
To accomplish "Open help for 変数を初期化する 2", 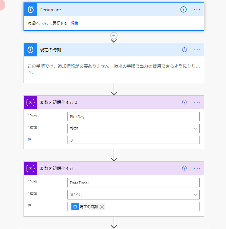I will pos(184,102).
